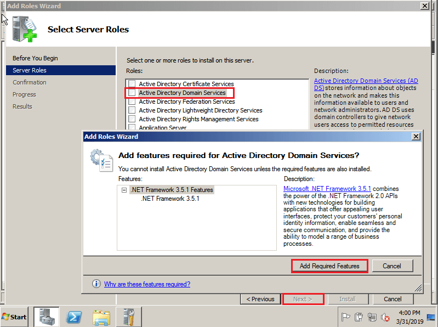The height and width of the screenshot is (327, 438).
Task: Open 'Why are these features required?' link
Action: click(147, 284)
